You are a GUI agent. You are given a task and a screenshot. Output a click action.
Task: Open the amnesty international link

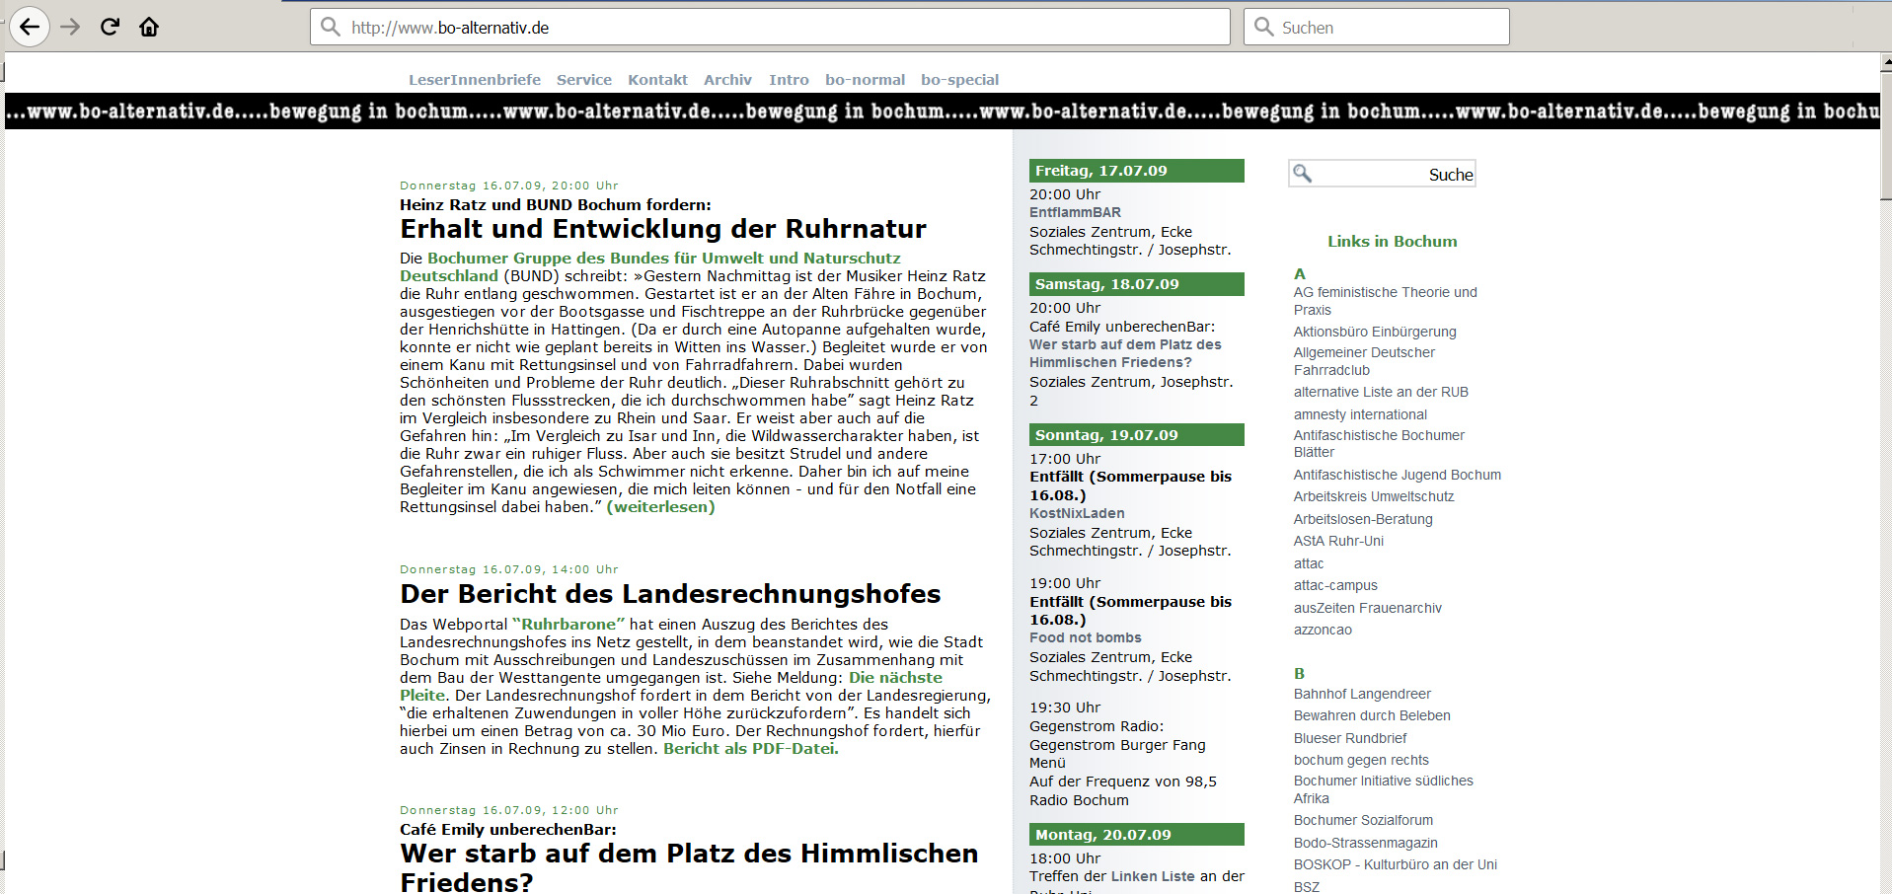click(1359, 414)
